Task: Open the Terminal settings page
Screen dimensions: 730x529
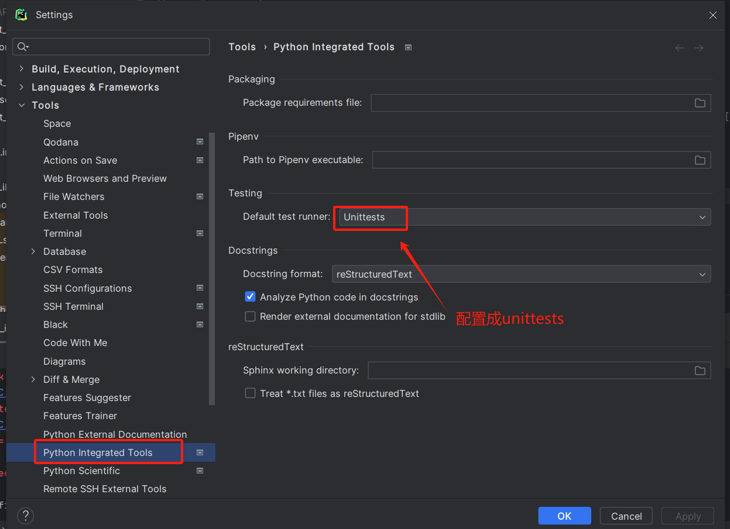Action: pos(63,233)
